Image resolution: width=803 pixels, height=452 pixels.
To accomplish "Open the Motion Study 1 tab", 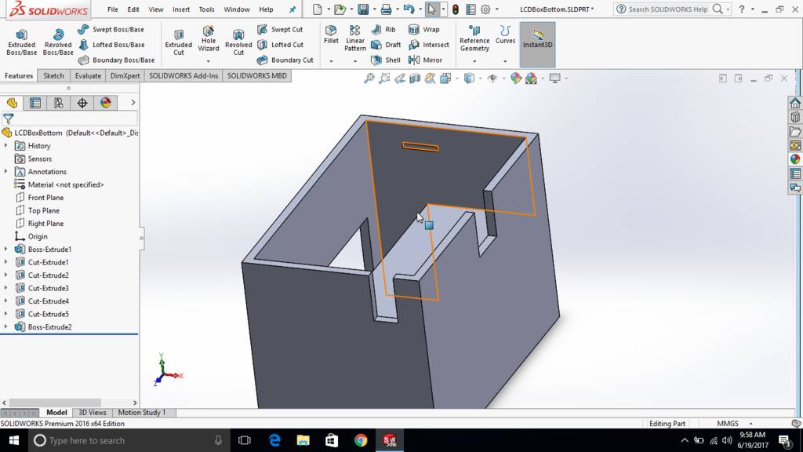I will coord(142,413).
